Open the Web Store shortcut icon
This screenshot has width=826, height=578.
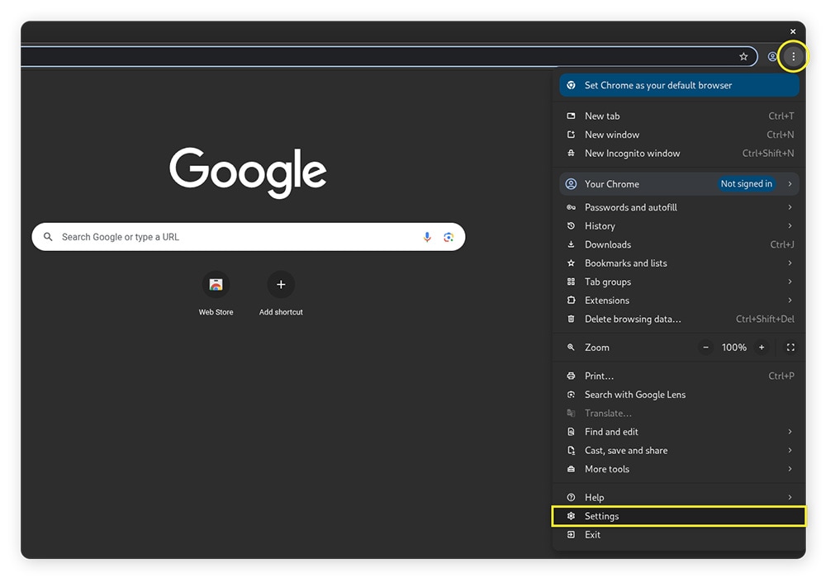(216, 285)
